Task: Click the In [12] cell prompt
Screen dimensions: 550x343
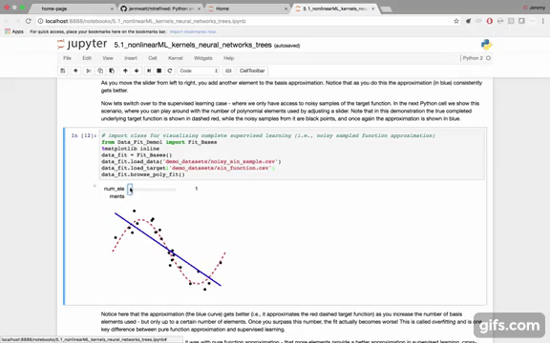Action: pyautogui.click(x=83, y=135)
